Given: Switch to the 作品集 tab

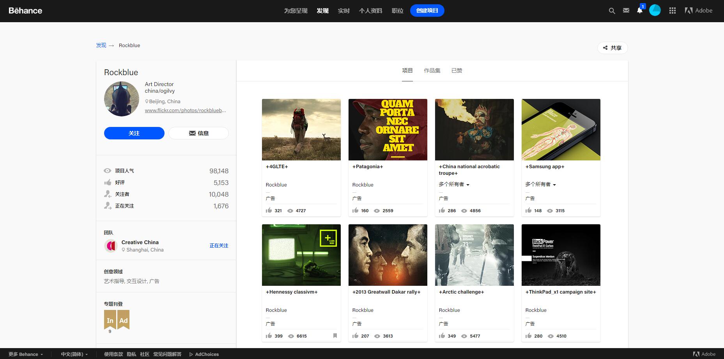Looking at the screenshot, I should click(x=432, y=70).
